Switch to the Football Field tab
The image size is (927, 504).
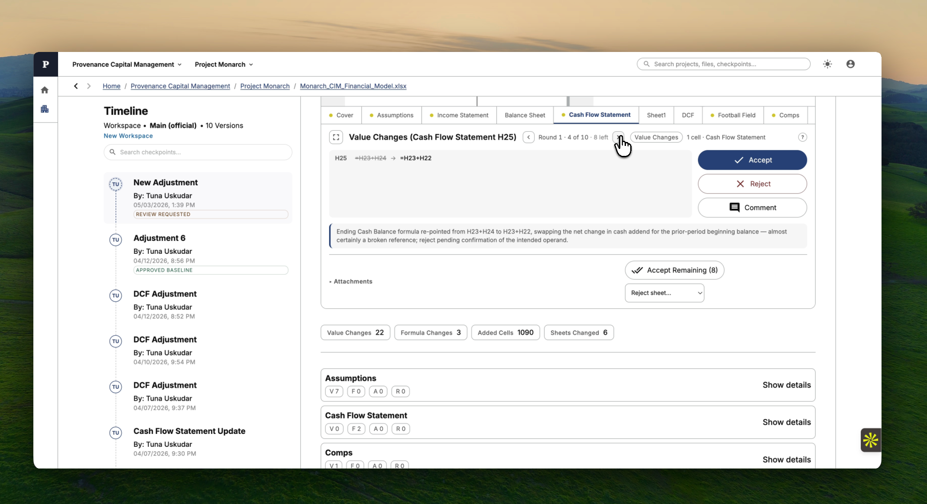click(x=733, y=115)
